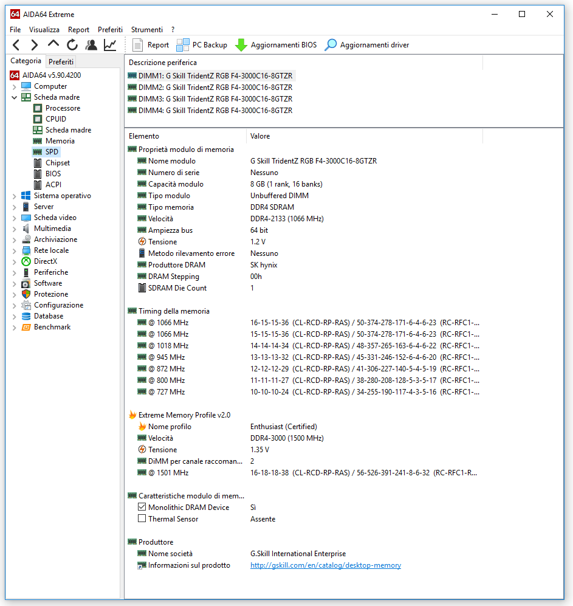Click the Descrizione periferica column header
This screenshot has width=573, height=606.
pyautogui.click(x=304, y=63)
